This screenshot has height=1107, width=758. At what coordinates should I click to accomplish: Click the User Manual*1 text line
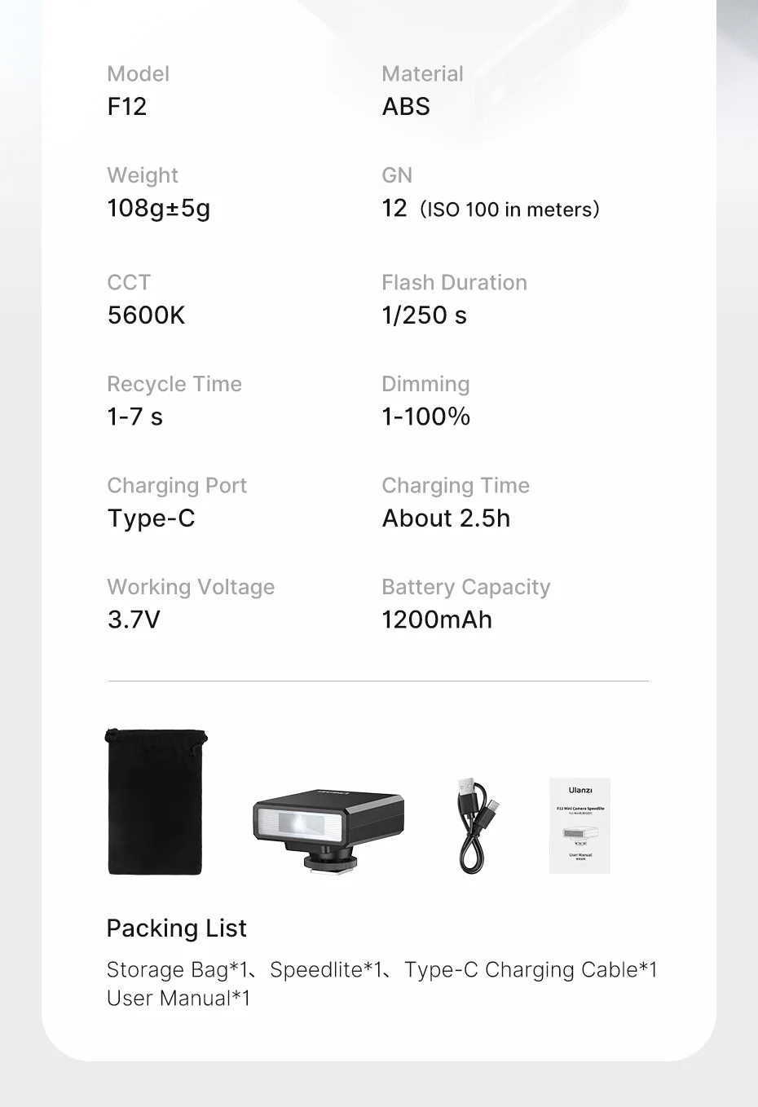[x=178, y=999]
